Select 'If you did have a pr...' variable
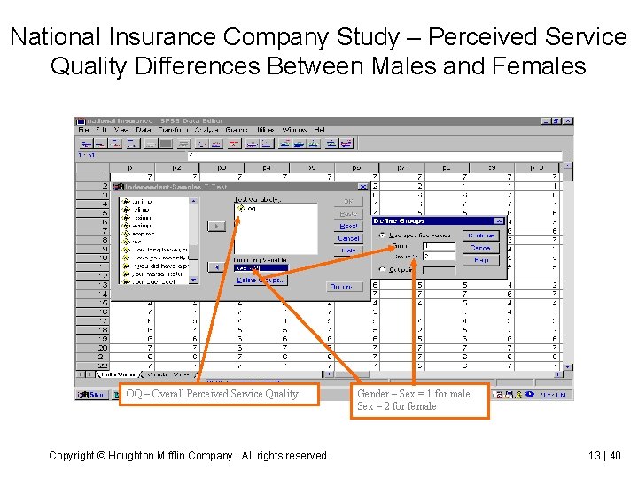The width and height of the screenshot is (638, 478). pyautogui.click(x=155, y=266)
